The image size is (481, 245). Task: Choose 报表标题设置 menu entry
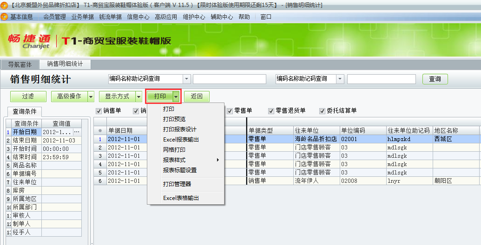click(185, 170)
